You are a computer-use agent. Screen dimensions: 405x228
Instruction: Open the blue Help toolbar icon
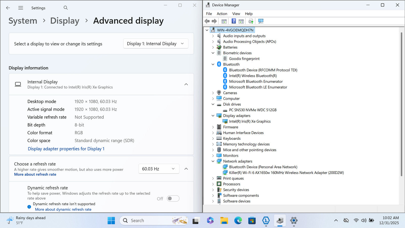coord(234,21)
